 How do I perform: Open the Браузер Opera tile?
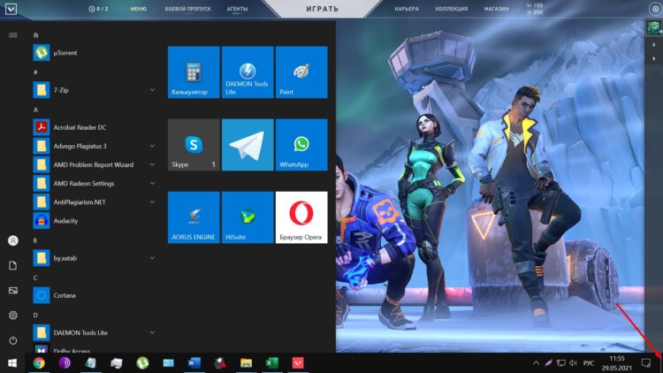pos(301,217)
